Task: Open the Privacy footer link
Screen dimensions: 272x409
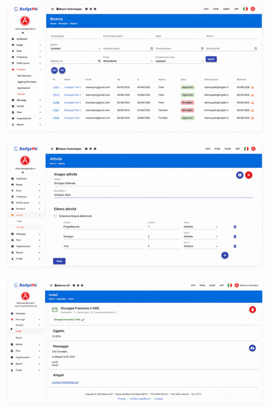Action: coord(122,399)
